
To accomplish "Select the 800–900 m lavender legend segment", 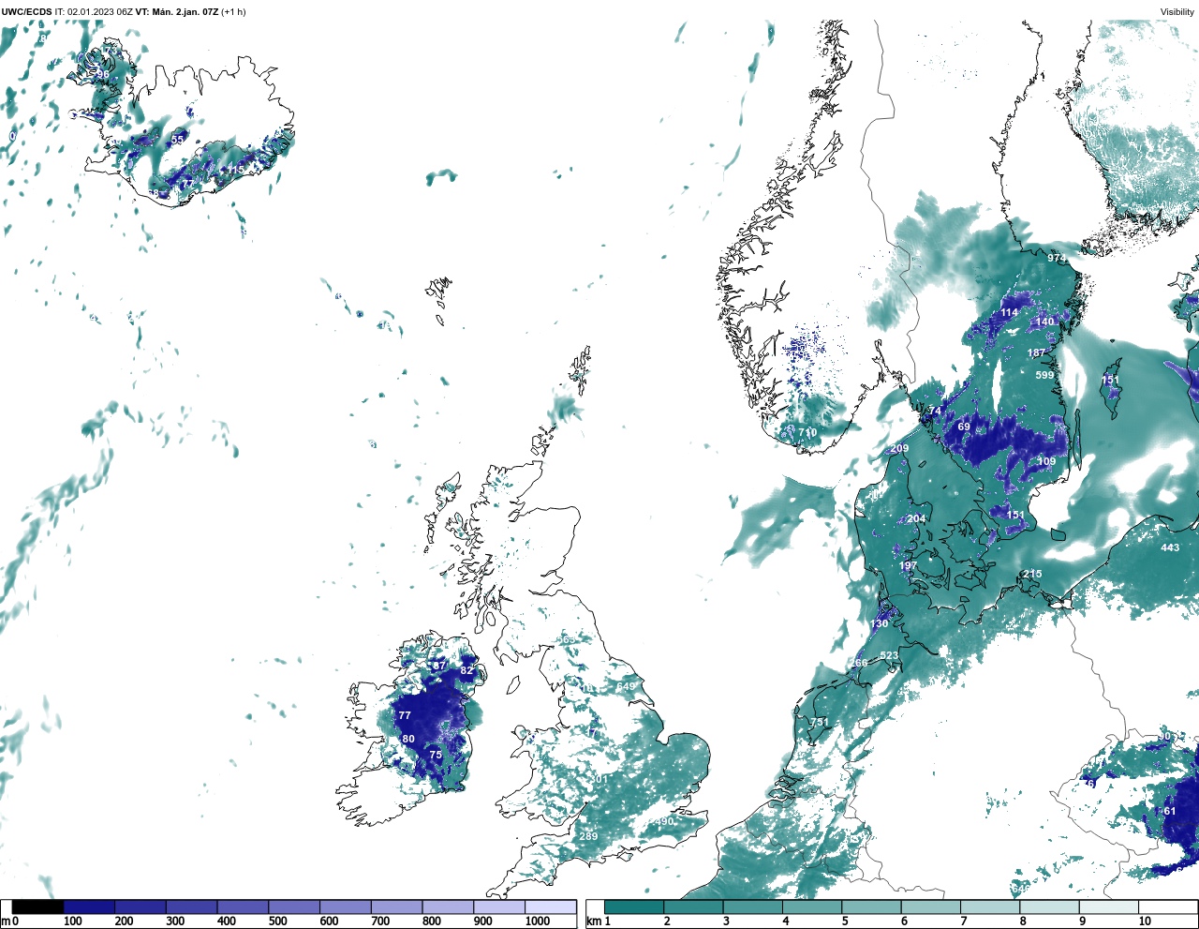I will pyautogui.click(x=448, y=907).
